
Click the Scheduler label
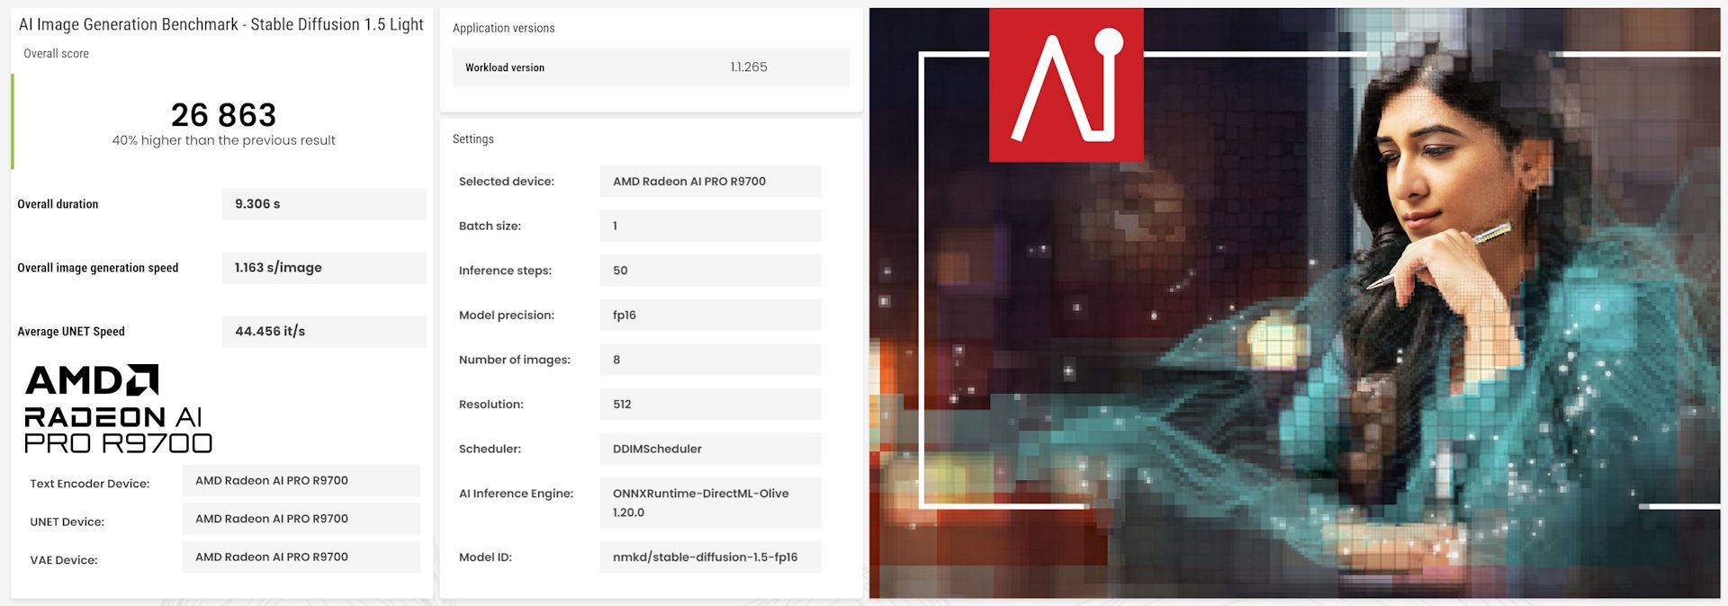click(490, 449)
